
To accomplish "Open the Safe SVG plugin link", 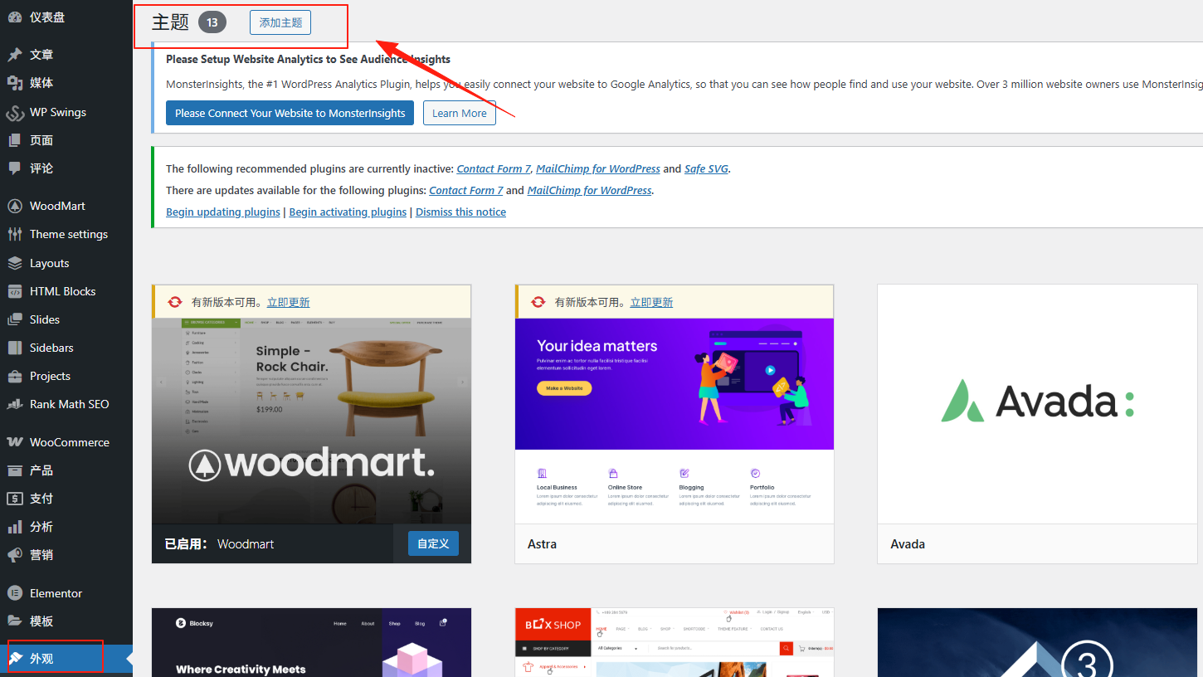I will tap(706, 168).
